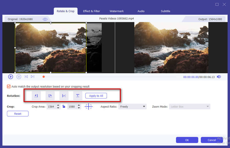Click the Pexels Videos 1093662.mp4 filename
This screenshot has height=148, width=230.
(x=116, y=19)
